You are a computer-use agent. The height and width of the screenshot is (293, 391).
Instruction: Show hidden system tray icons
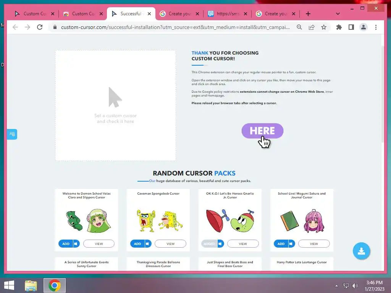tap(336, 286)
